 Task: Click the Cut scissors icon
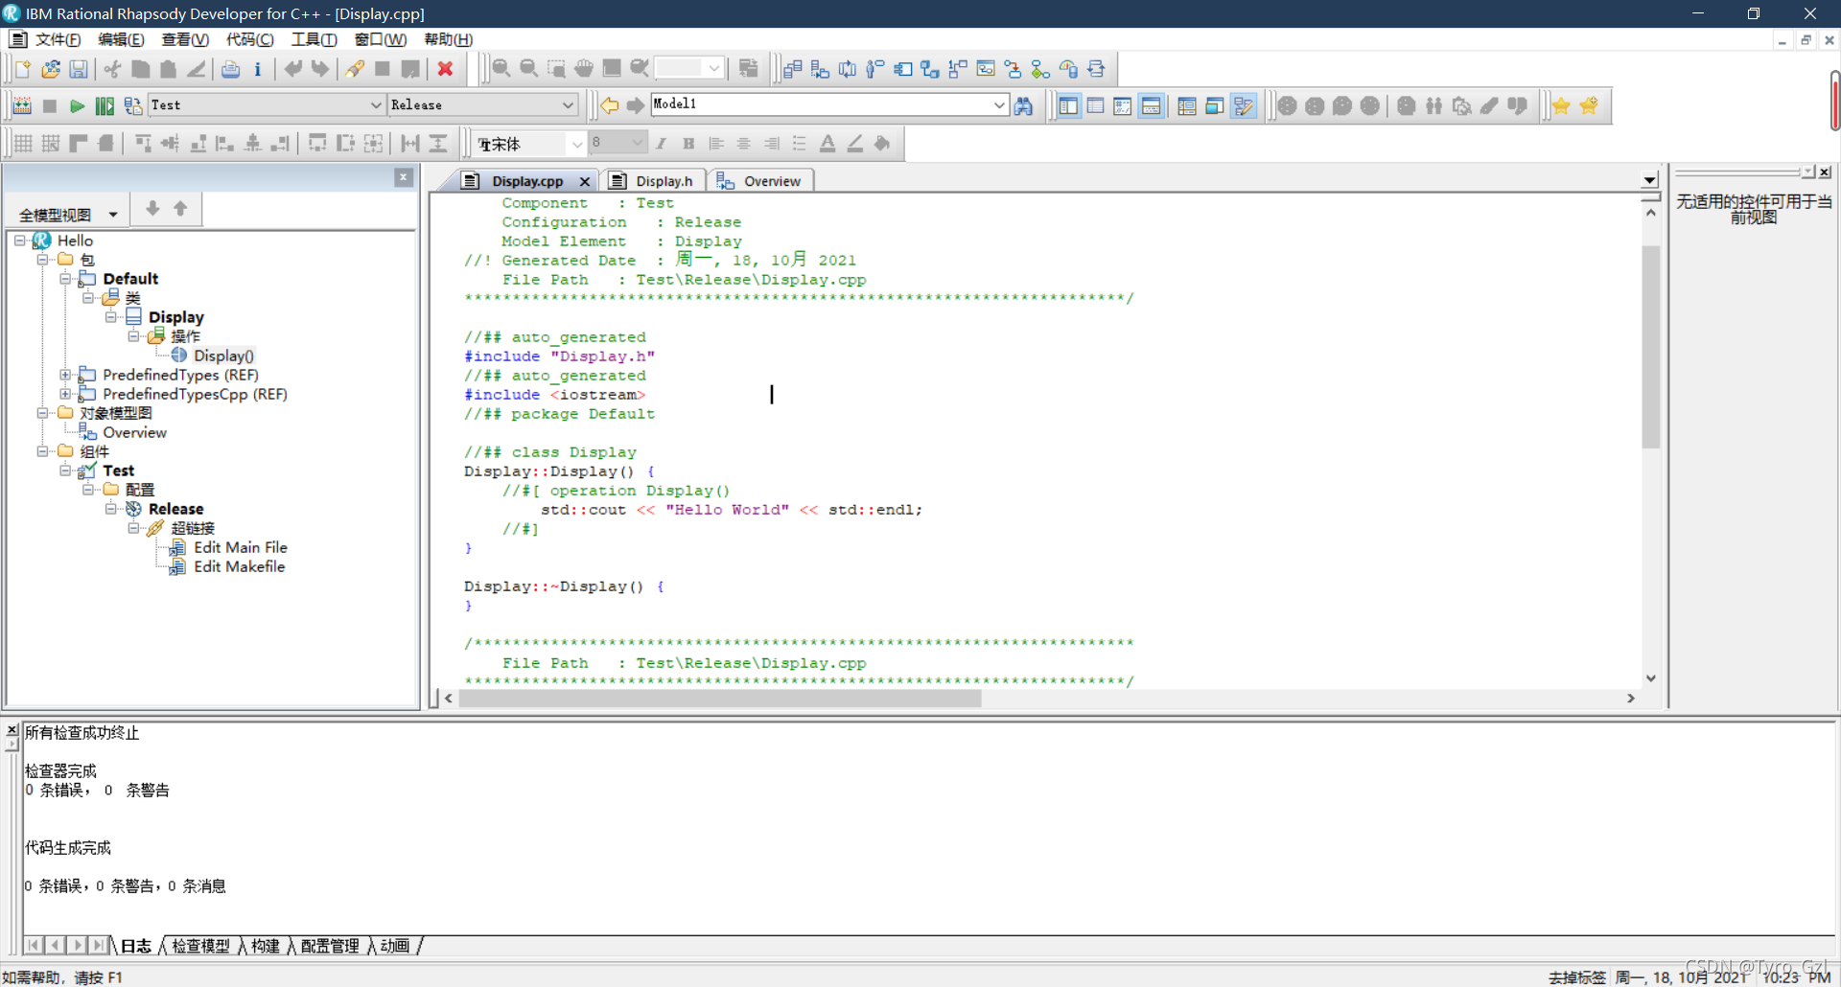tap(113, 69)
